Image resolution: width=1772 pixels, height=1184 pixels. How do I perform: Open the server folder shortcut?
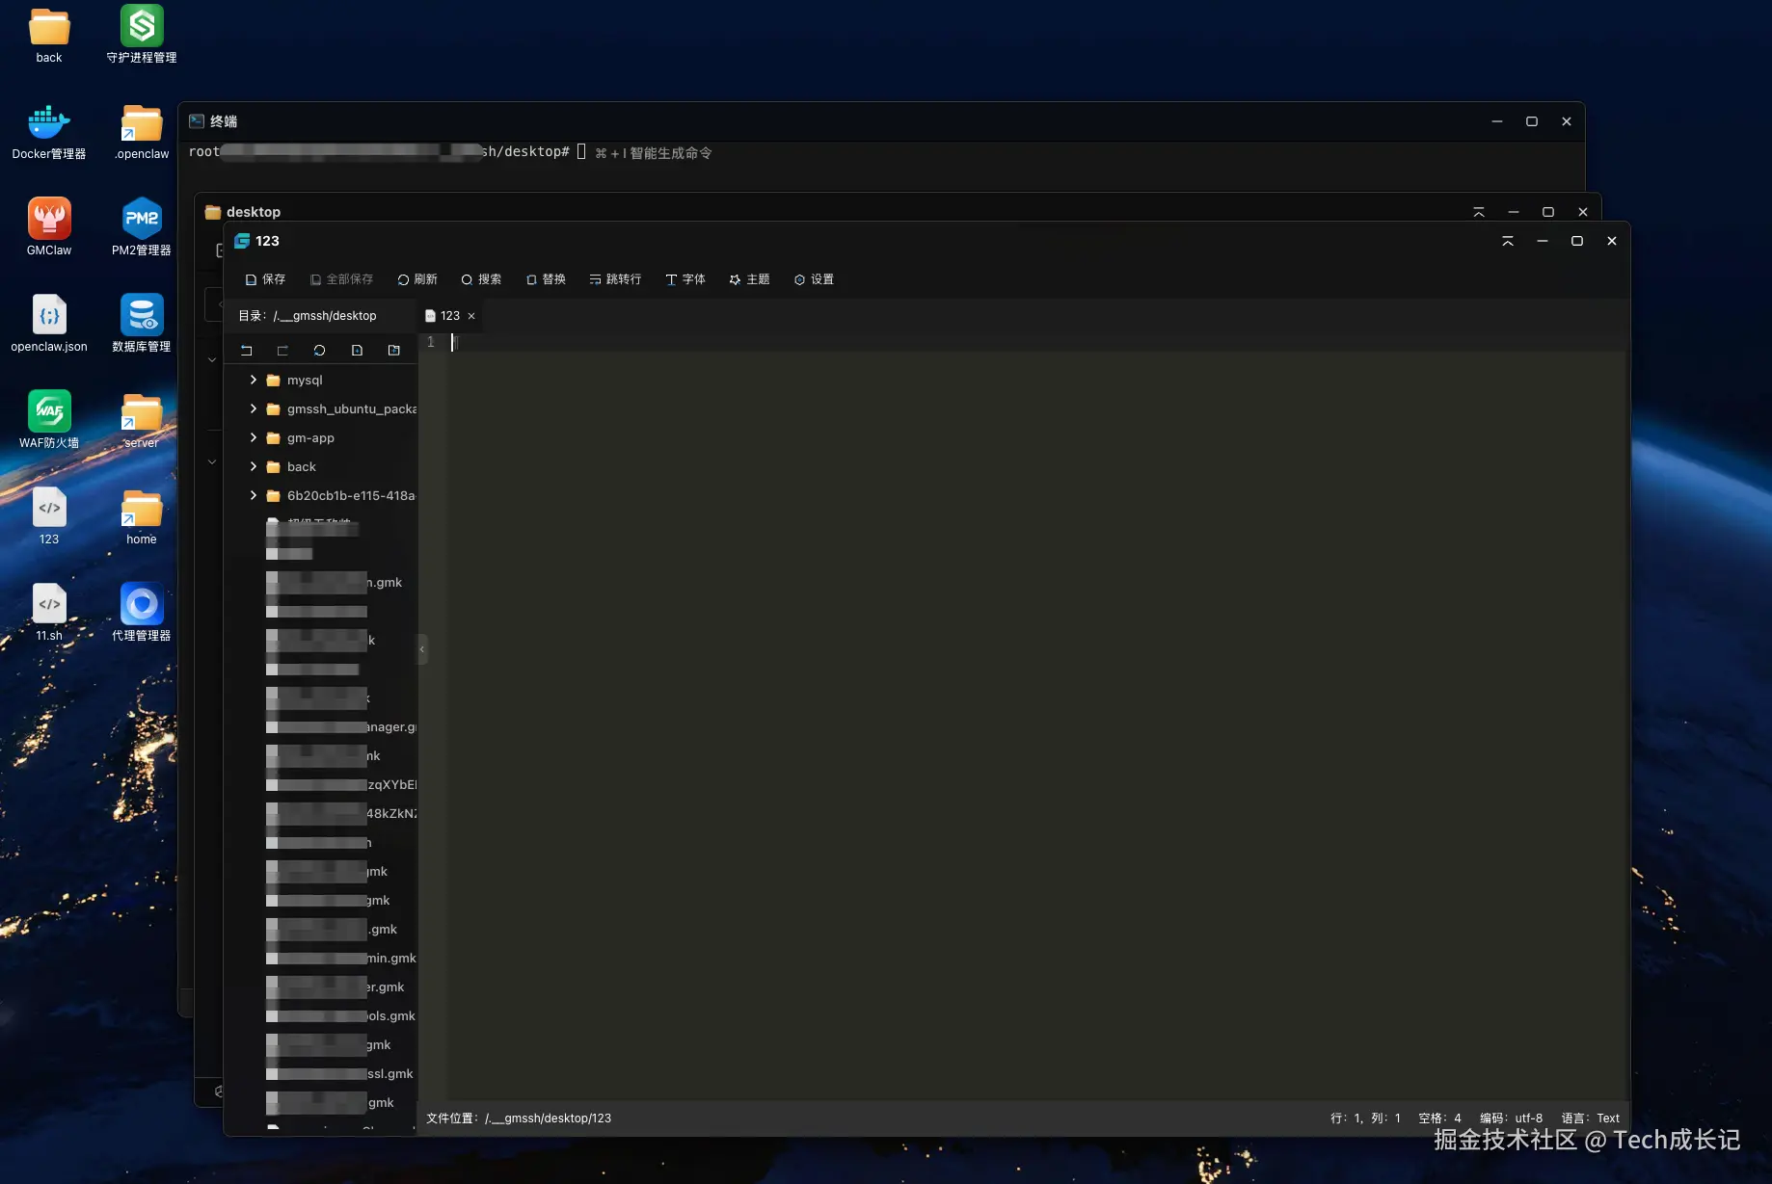point(142,420)
